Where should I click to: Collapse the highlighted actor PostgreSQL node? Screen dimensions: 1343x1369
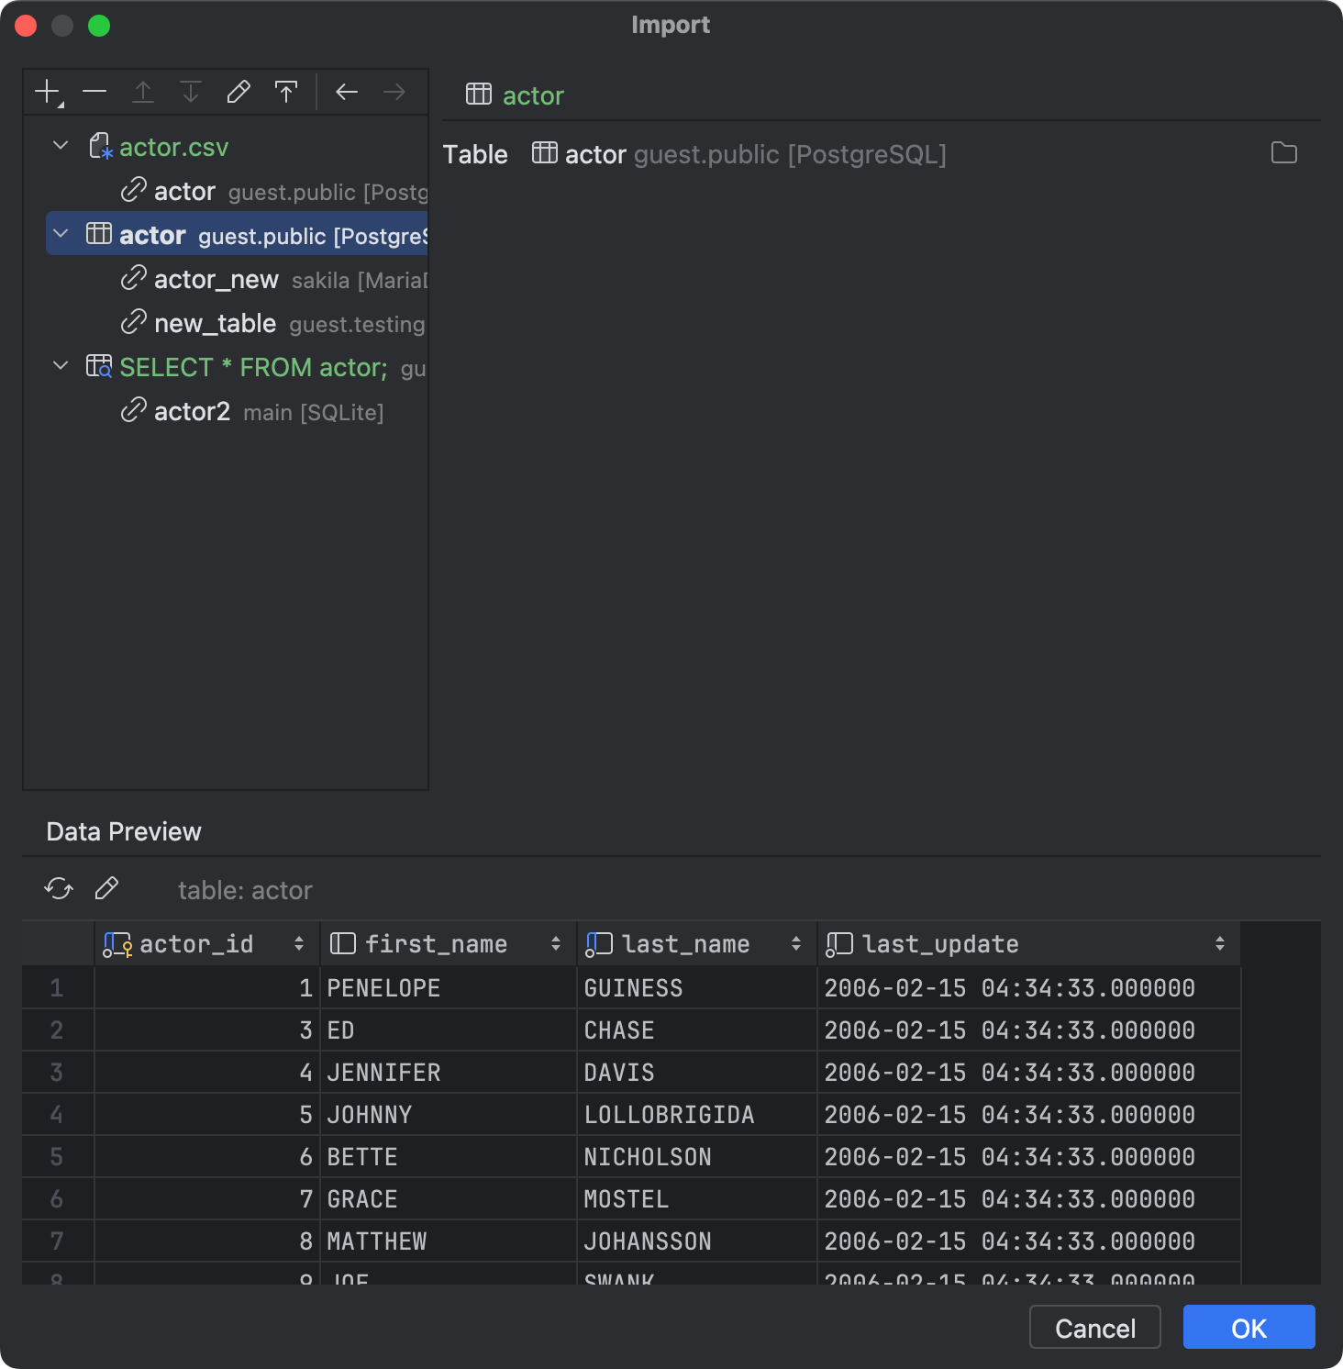click(60, 234)
